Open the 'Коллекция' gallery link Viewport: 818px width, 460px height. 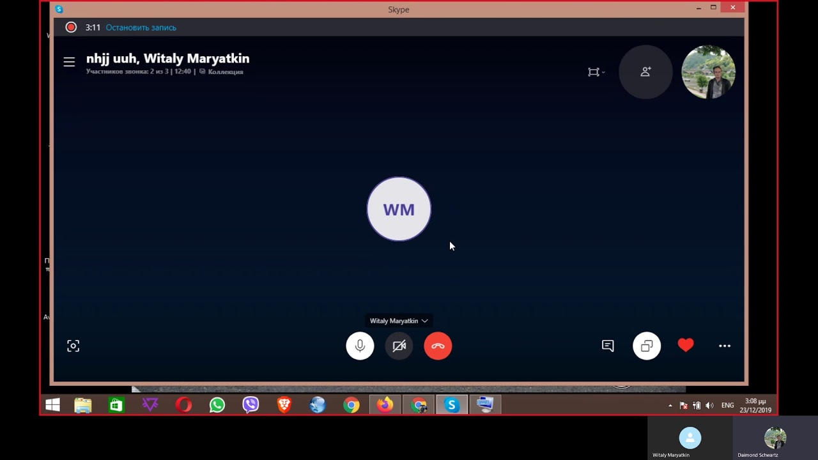(x=221, y=72)
